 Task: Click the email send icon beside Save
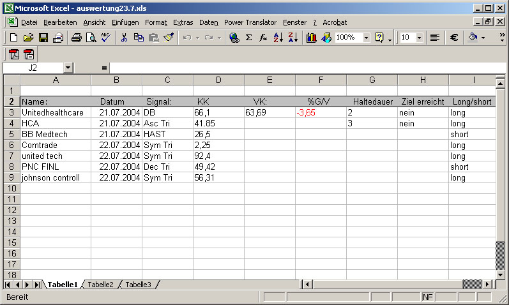coord(58,38)
